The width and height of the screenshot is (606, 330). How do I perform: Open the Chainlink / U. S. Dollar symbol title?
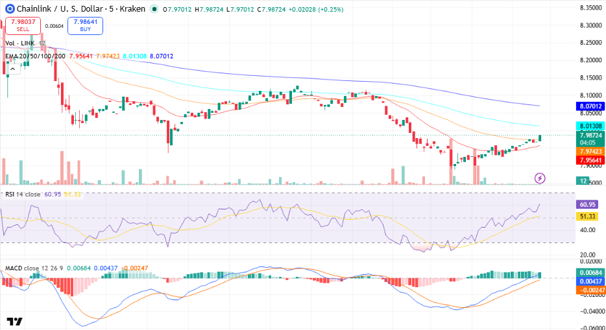[x=60, y=9]
